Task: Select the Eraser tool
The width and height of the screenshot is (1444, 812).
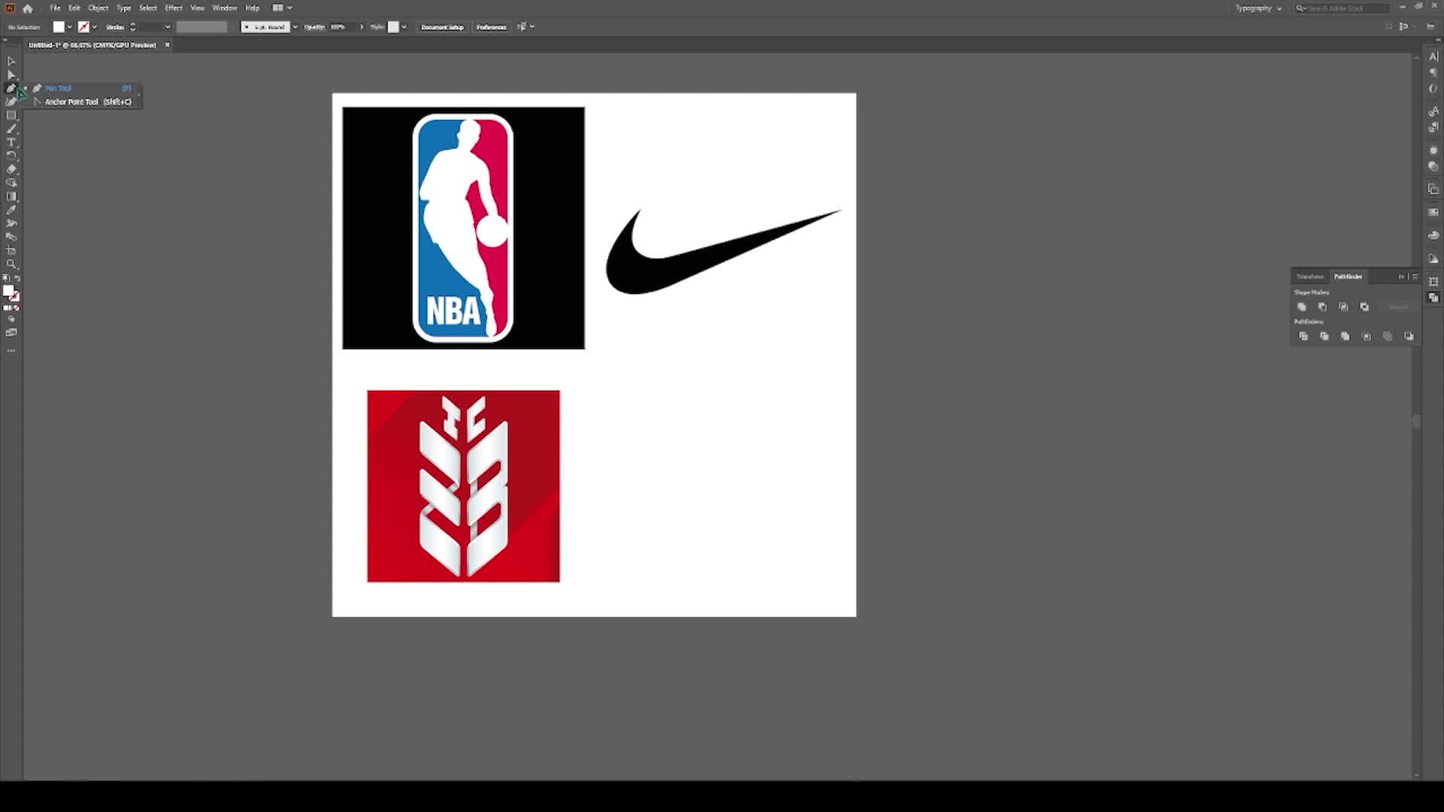Action: tap(11, 169)
